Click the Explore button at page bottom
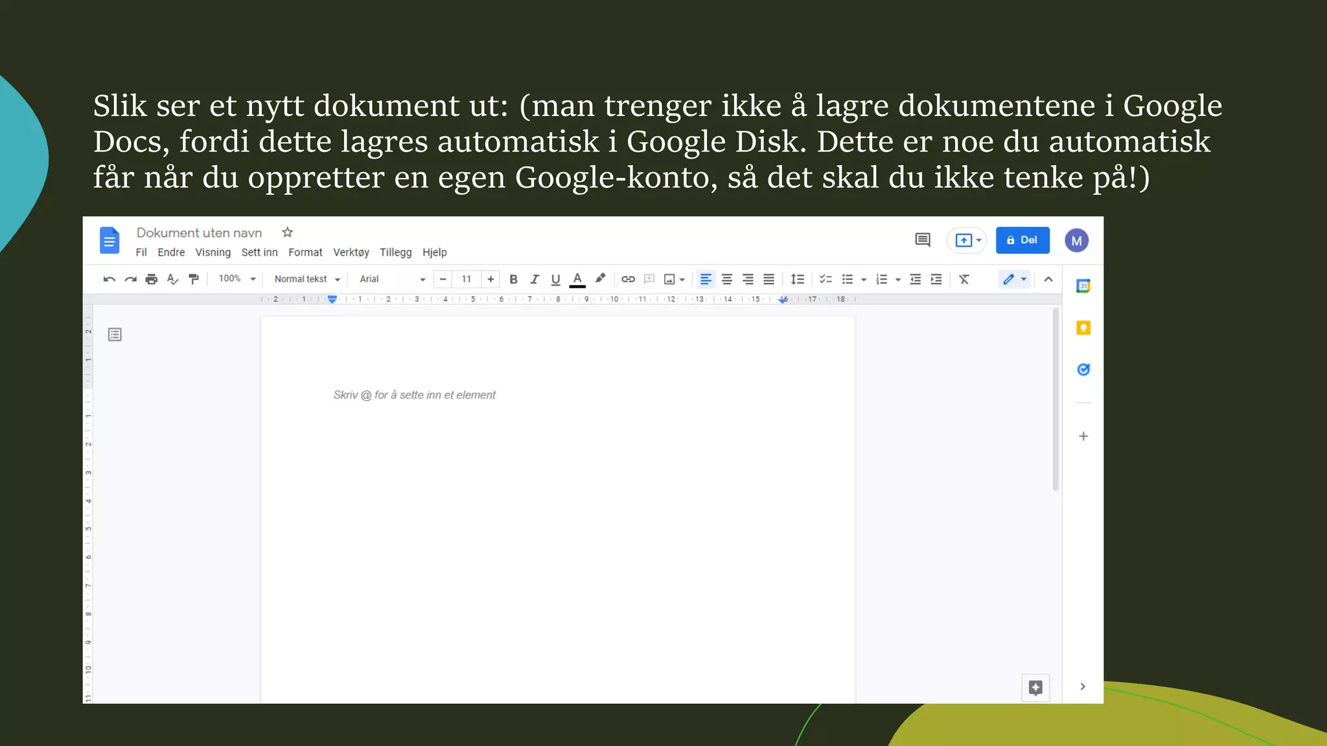This screenshot has width=1327, height=746. (x=1035, y=688)
